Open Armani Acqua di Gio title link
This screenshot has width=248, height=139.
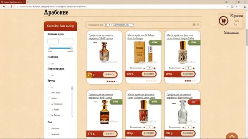click(x=180, y=37)
